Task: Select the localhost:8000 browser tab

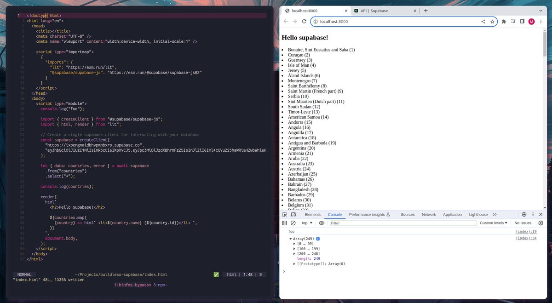Action: tap(315, 11)
